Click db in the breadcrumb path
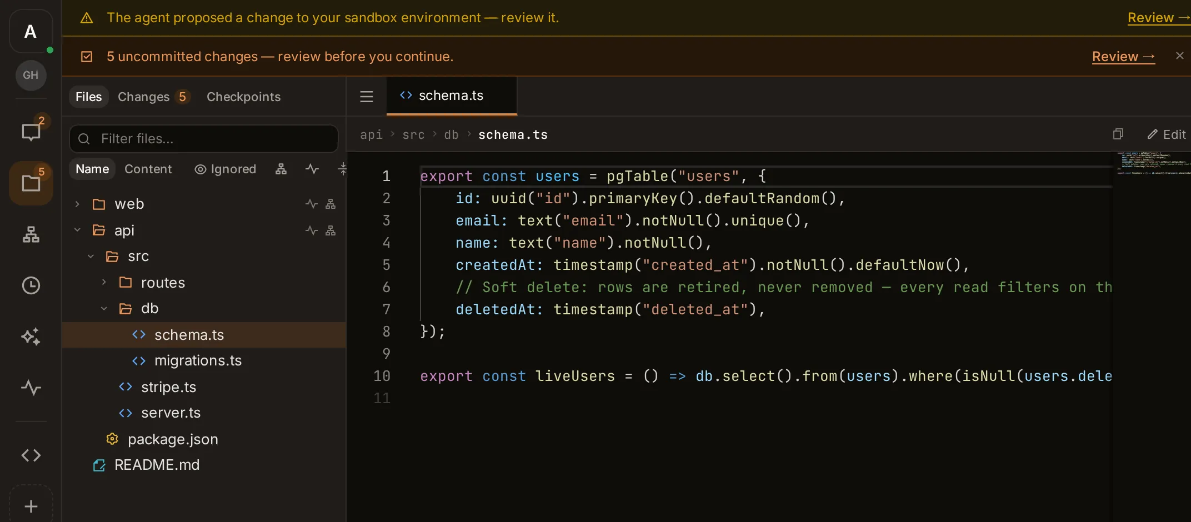 tap(451, 135)
